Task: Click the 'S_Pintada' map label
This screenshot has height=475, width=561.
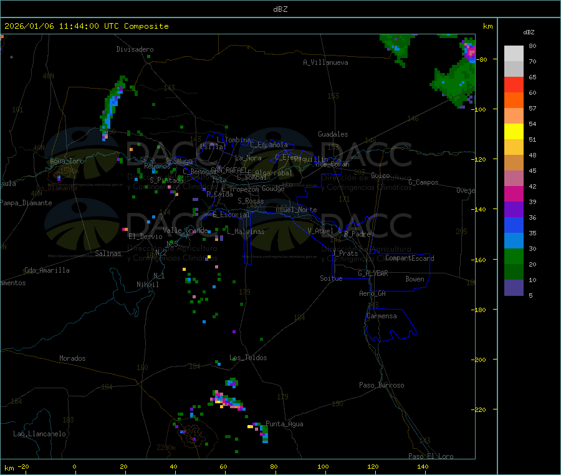Action: pyautogui.click(x=166, y=180)
